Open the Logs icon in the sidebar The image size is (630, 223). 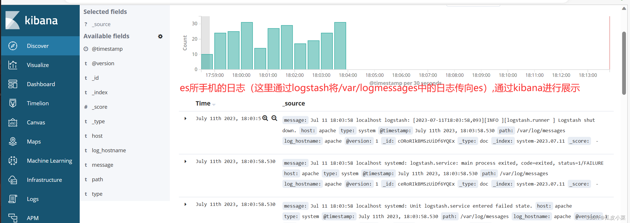coord(13,199)
